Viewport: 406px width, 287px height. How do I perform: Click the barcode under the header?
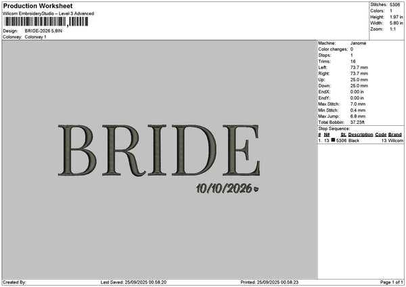coord(47,22)
